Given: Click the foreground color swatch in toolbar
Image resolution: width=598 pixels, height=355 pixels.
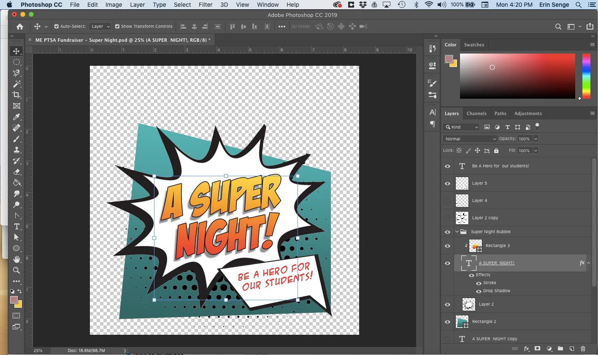Looking at the screenshot, I should click(x=14, y=300).
